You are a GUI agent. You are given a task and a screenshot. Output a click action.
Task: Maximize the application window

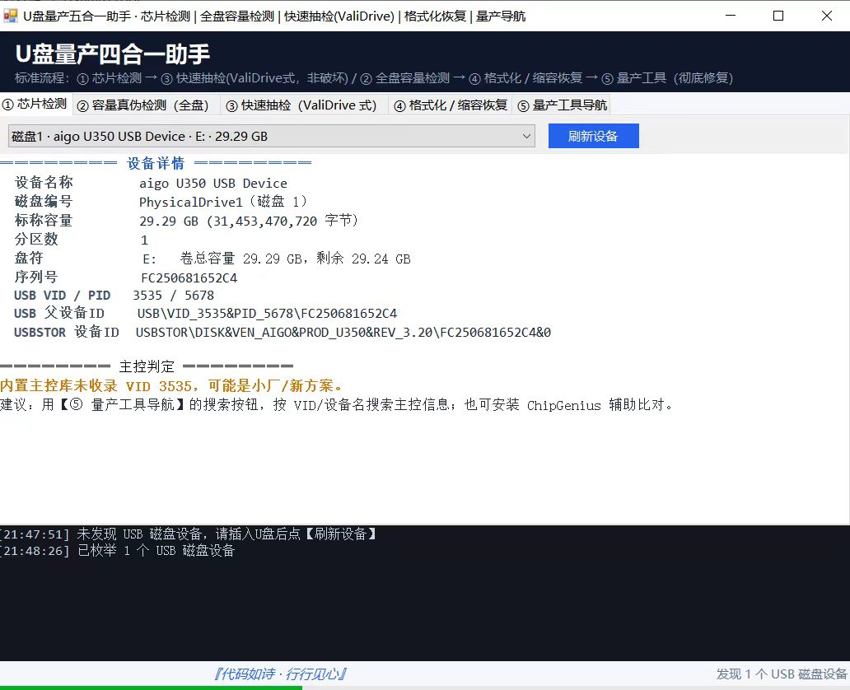tap(778, 16)
